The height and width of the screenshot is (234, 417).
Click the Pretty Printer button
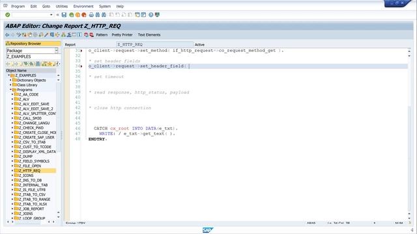122,34
